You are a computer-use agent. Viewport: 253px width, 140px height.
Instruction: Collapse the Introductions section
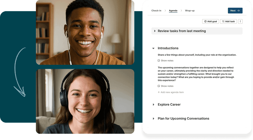coord(153,48)
